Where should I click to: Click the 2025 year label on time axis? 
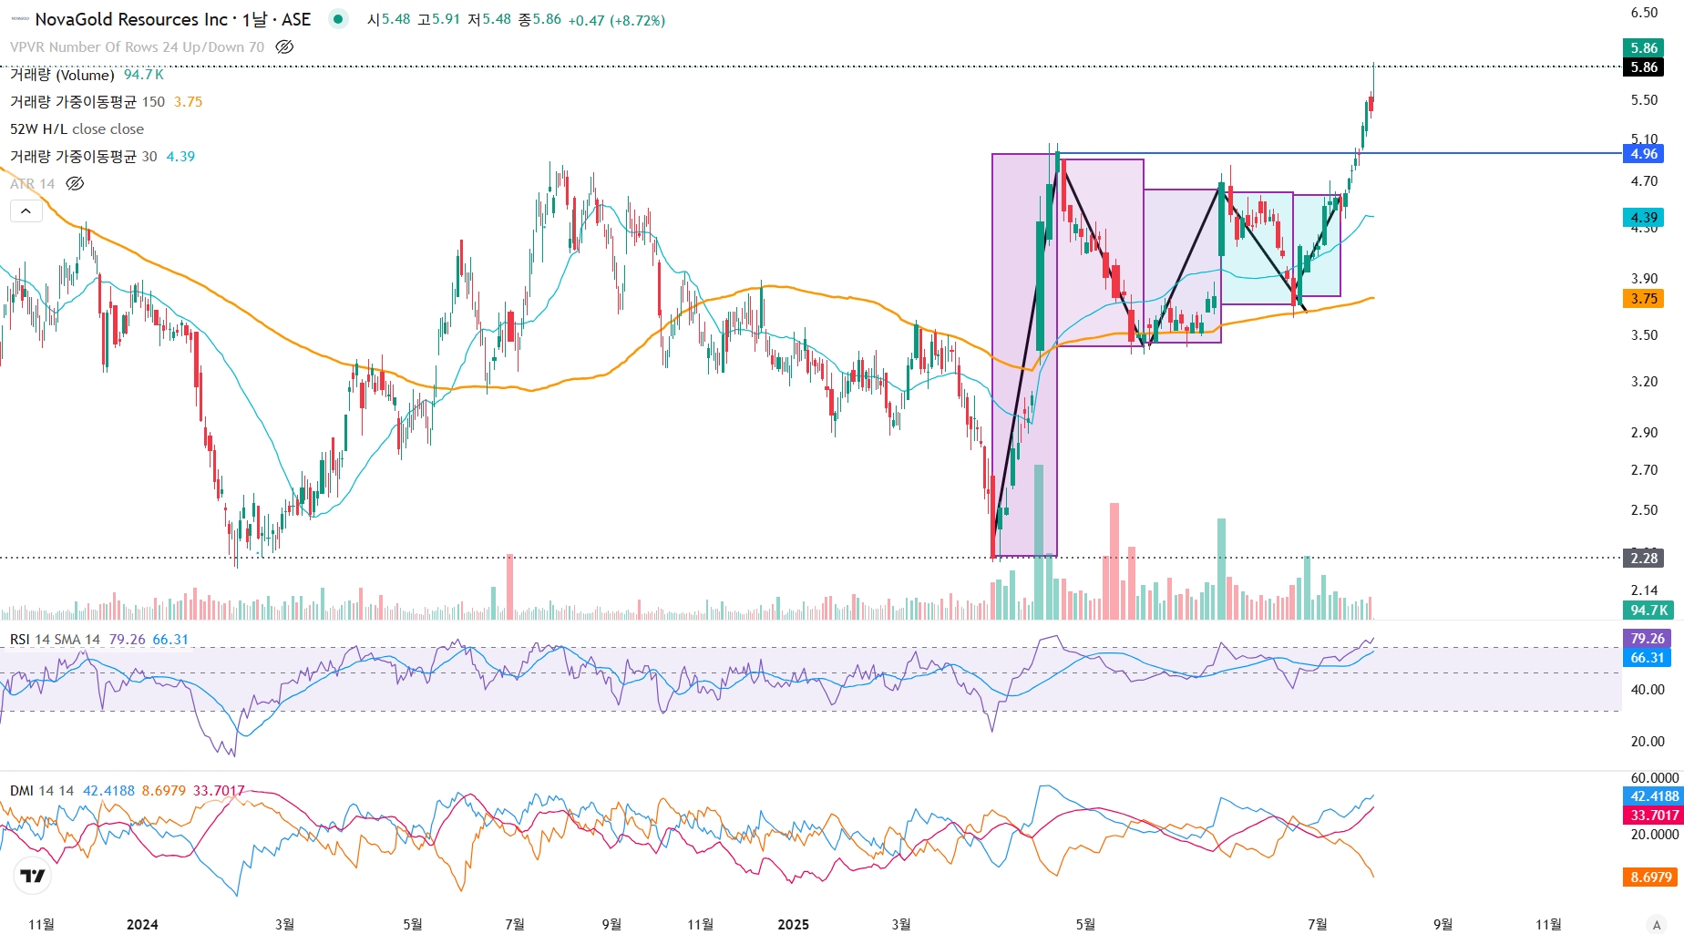pos(793,924)
